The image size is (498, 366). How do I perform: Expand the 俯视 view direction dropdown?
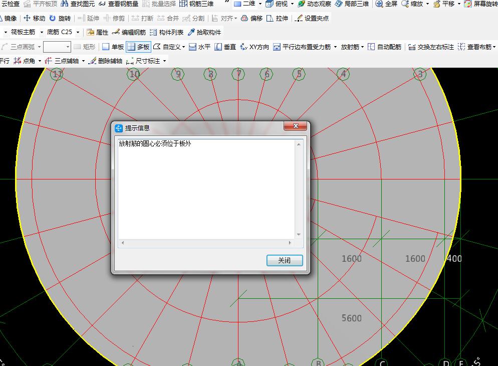tap(292, 4)
